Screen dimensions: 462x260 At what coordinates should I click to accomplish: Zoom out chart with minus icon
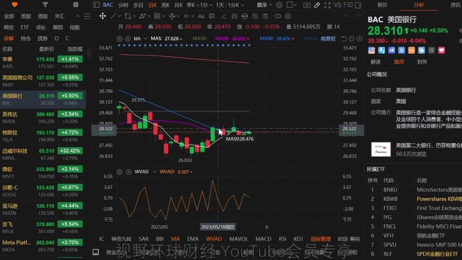351,39
